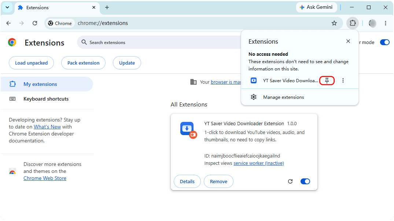This screenshot has height=221, width=394.
Task: Click the Update button
Action: click(127, 63)
